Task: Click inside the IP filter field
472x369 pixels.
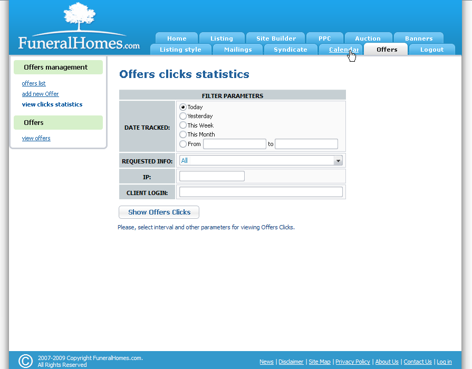Action: (211, 176)
